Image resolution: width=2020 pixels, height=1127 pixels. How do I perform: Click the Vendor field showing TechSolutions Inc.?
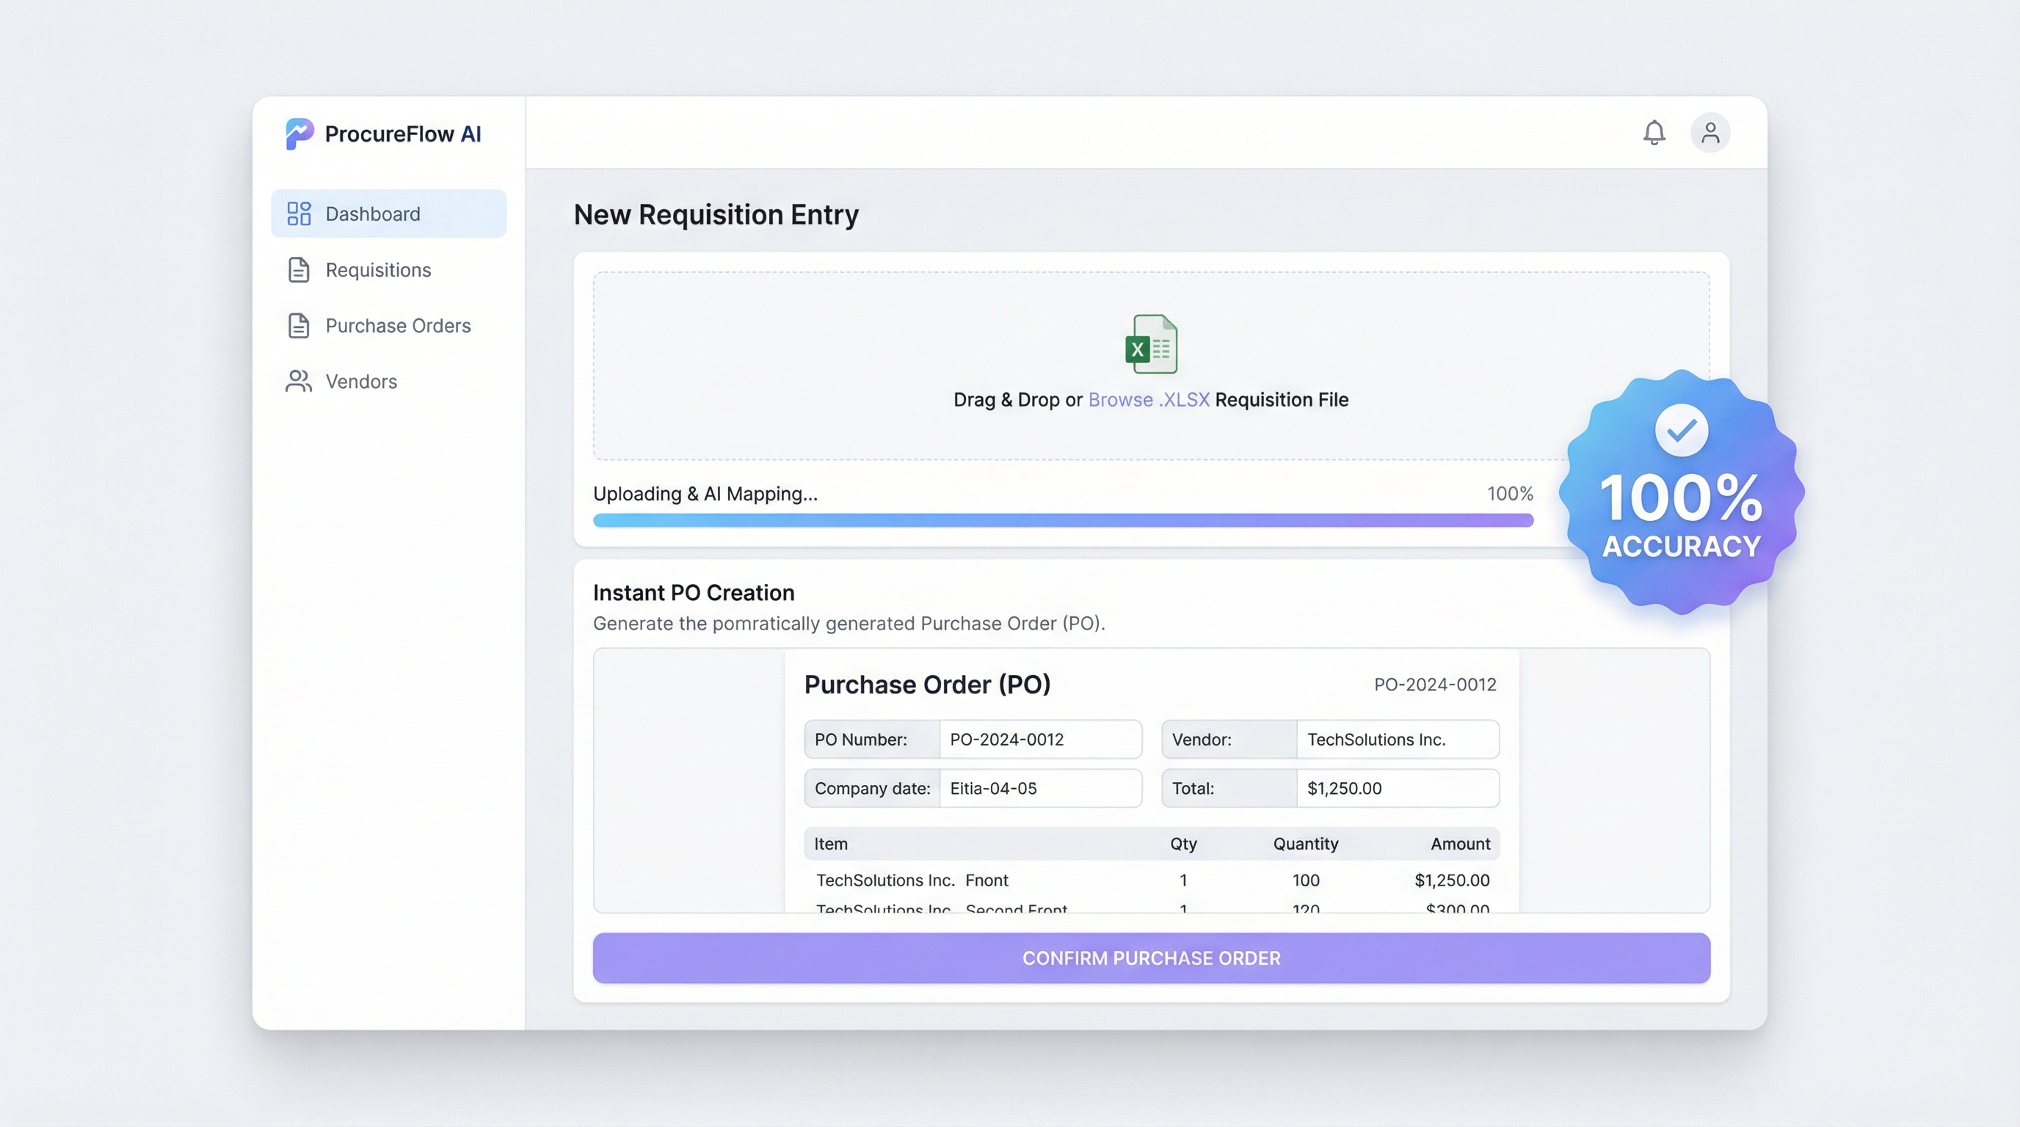(1397, 739)
